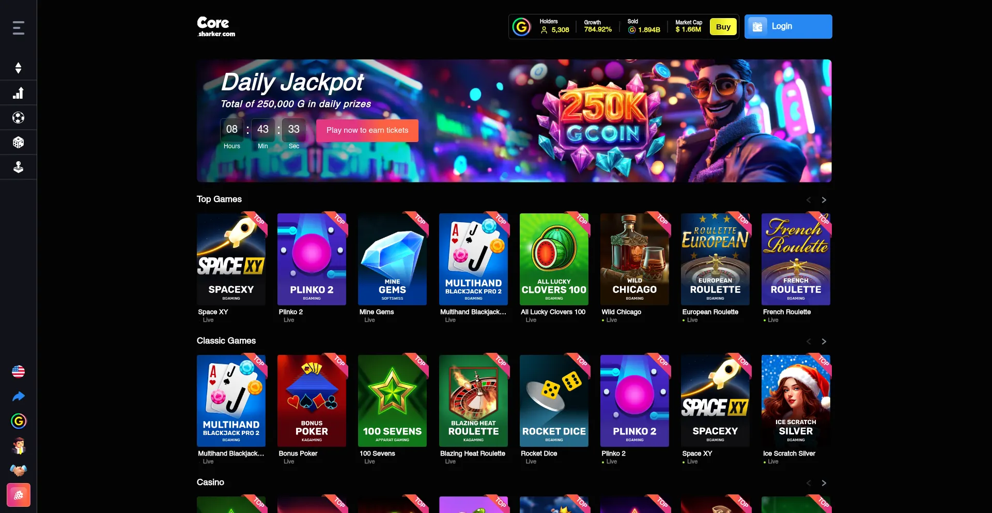The height and width of the screenshot is (513, 992).
Task: Open the Bonus Poker game tile
Action: point(312,401)
